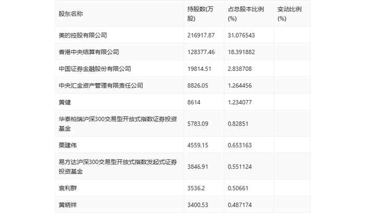The height and width of the screenshot is (213, 365).
Task: Click the percentage 0.487174
Action: 240,205
